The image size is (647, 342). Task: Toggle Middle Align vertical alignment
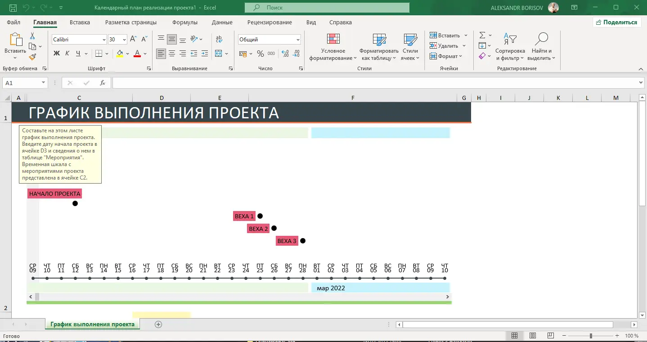(x=172, y=39)
